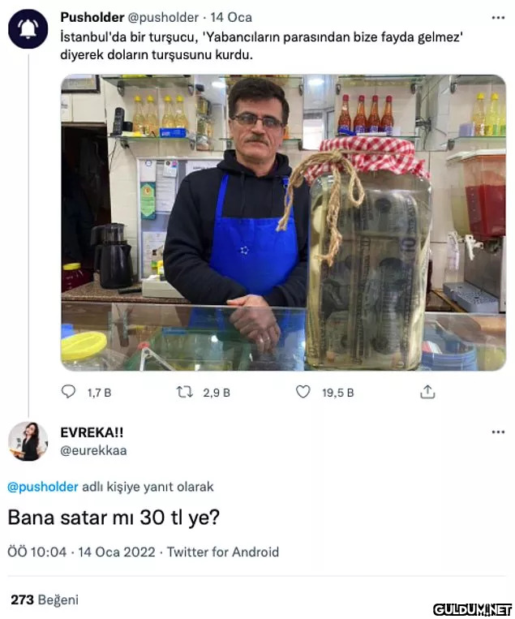
Task: Click the EVREKA!! display name
Action: (92, 432)
